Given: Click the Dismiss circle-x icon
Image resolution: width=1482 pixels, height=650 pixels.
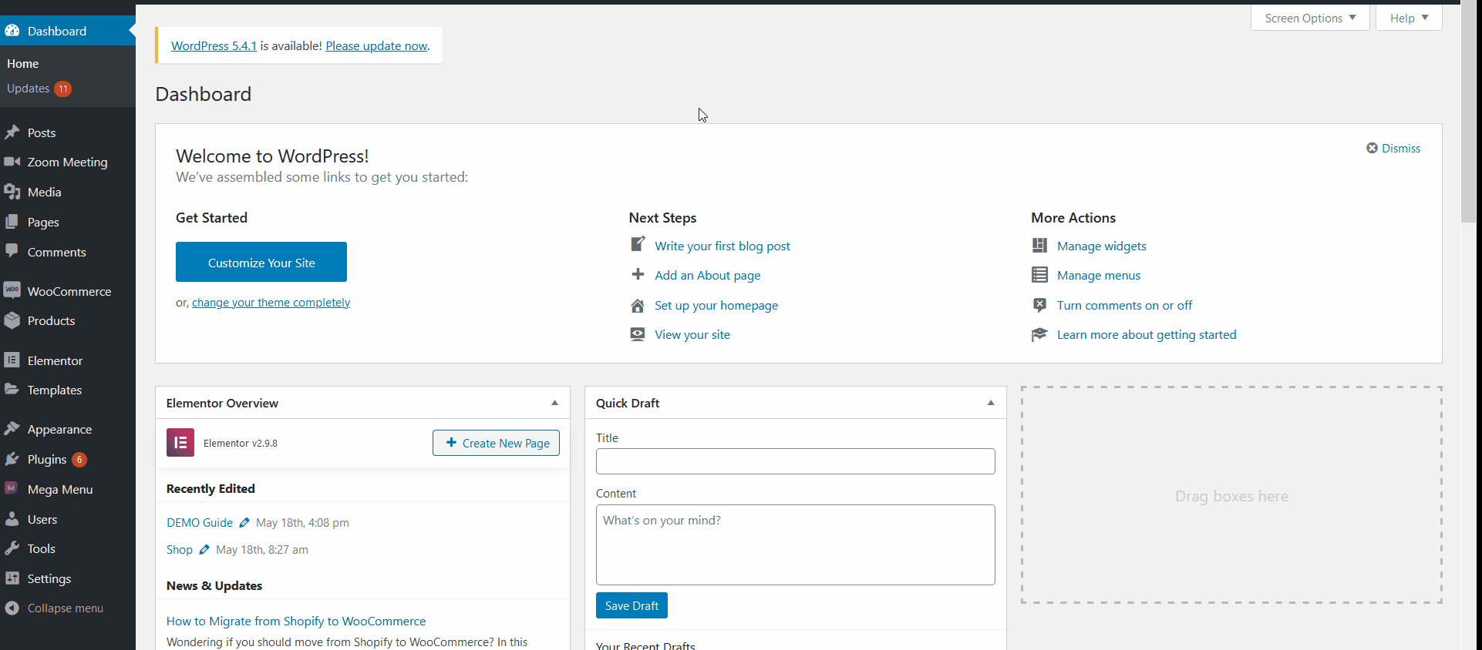Looking at the screenshot, I should (1372, 148).
